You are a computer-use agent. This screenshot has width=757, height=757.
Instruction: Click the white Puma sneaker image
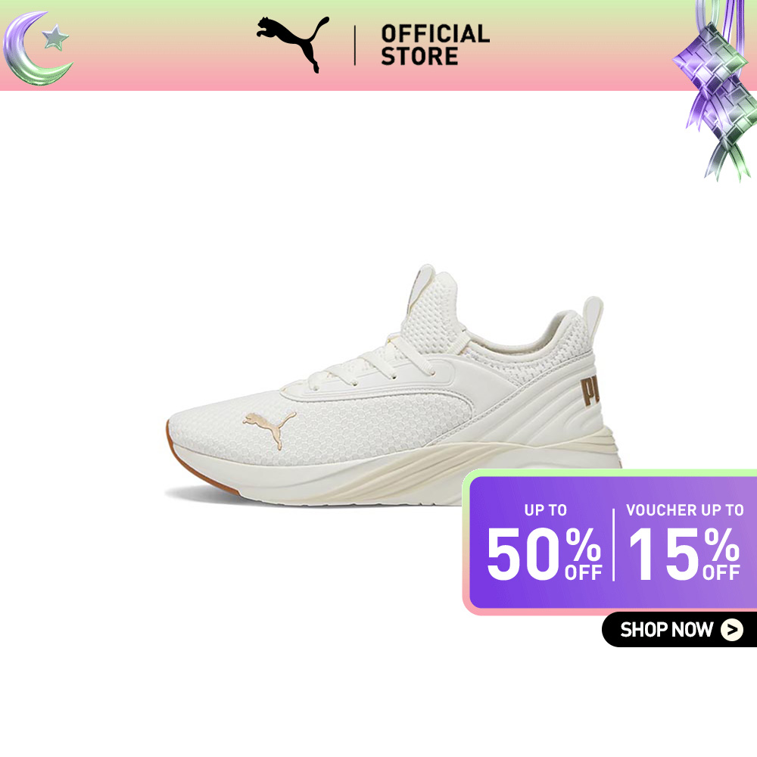pos(394,385)
